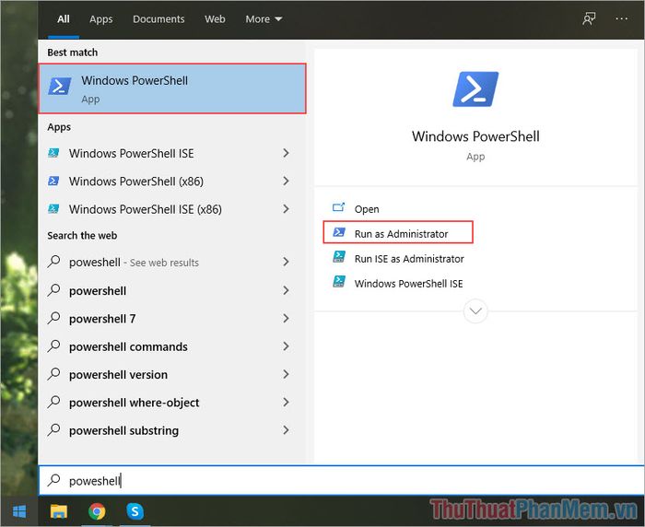Viewport: 645px width, 527px height.
Task: Open the feedback icon in search header
Action: click(589, 18)
